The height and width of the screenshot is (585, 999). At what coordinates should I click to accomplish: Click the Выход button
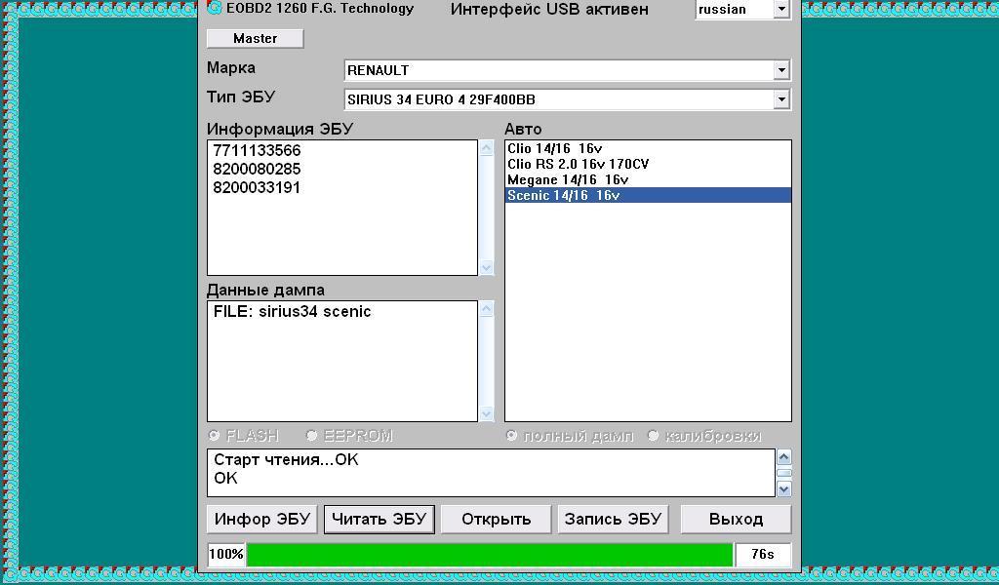736,519
